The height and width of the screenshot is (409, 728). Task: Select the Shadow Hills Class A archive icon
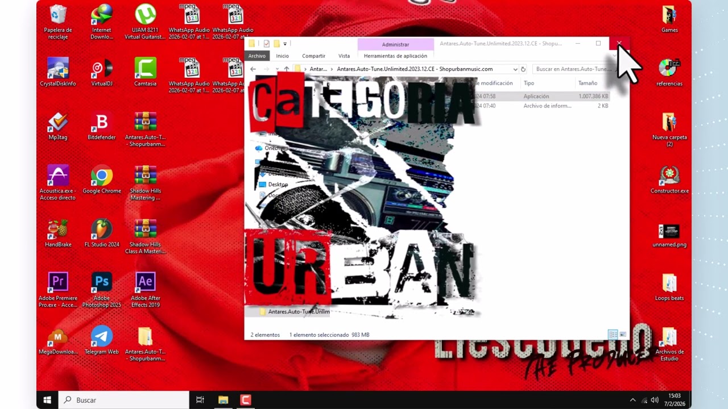146,236
